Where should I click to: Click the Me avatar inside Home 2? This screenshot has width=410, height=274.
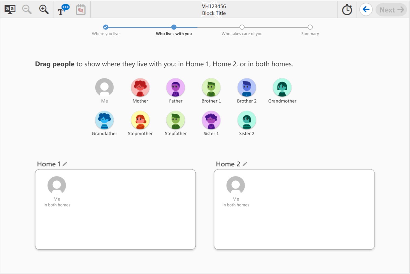coord(235,185)
